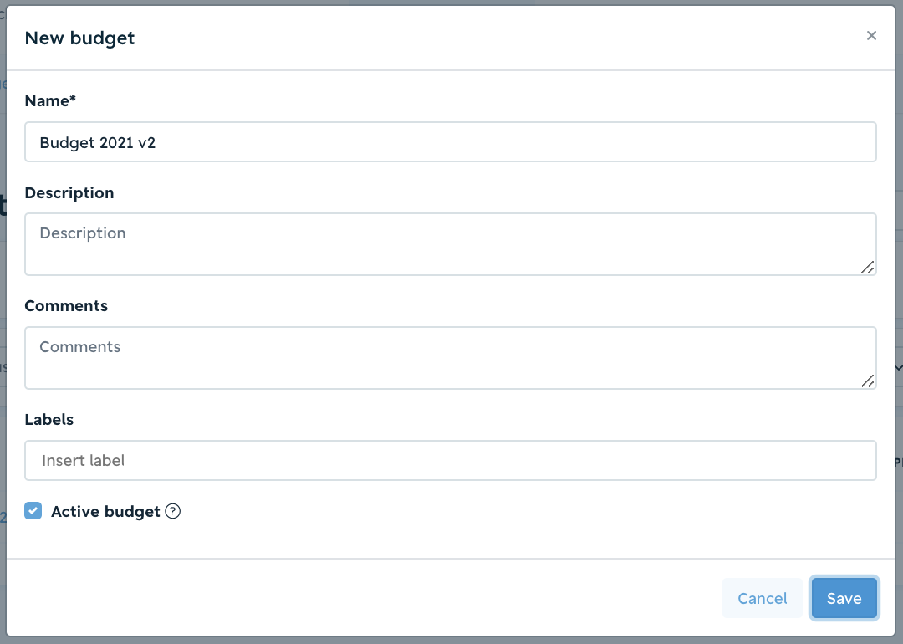The width and height of the screenshot is (903, 644).
Task: Click the Active budget help question-mark icon
Action: [173, 511]
